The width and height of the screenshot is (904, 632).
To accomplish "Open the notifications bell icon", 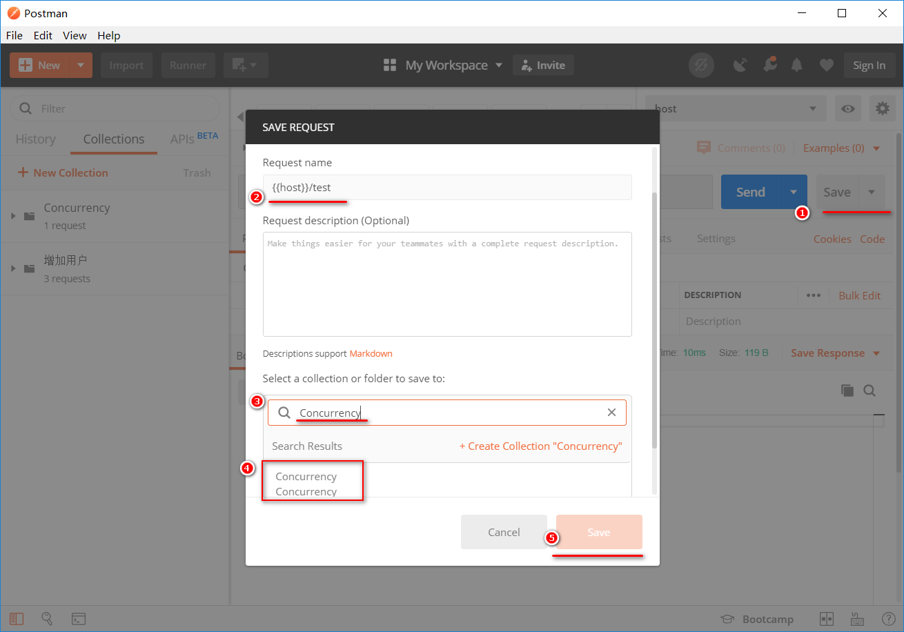I will click(x=797, y=65).
